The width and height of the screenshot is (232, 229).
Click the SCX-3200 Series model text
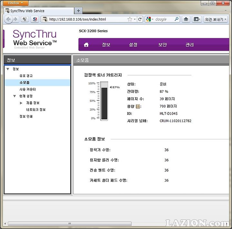[93, 31]
